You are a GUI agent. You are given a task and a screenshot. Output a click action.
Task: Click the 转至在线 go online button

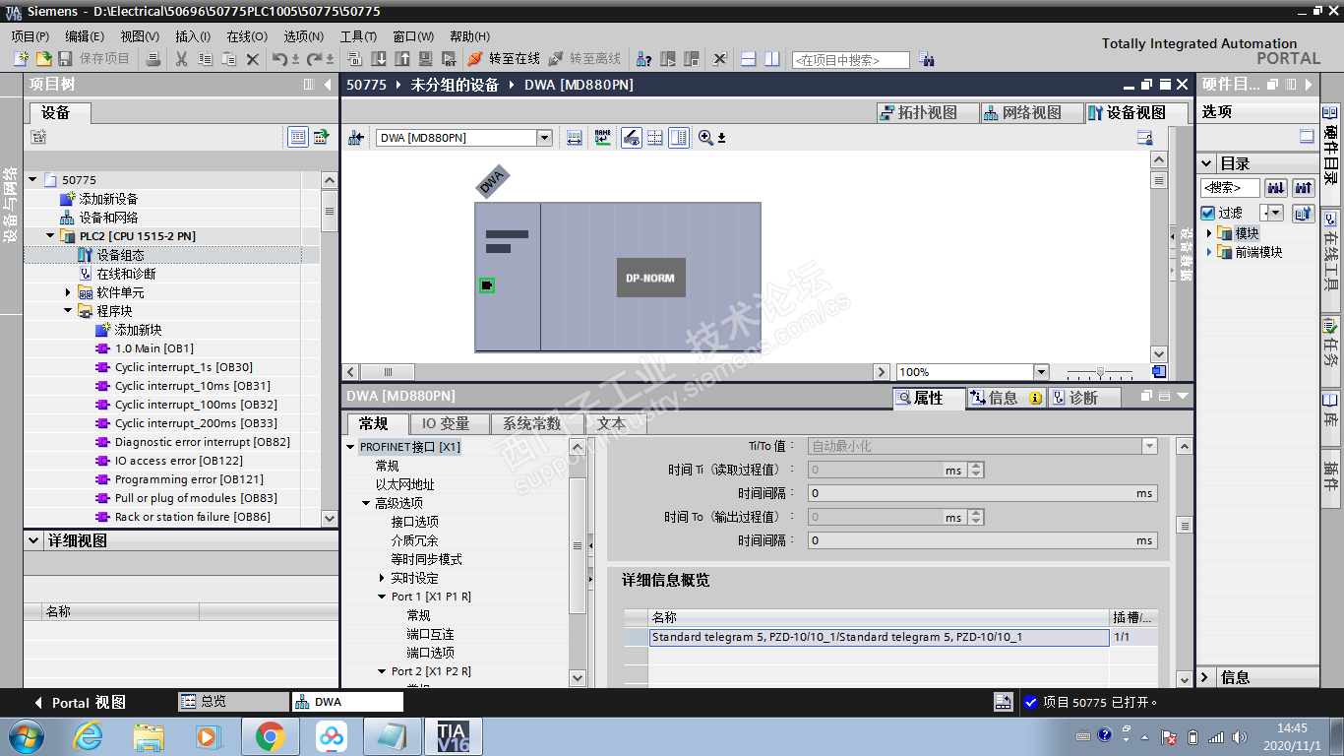pyautogui.click(x=505, y=59)
